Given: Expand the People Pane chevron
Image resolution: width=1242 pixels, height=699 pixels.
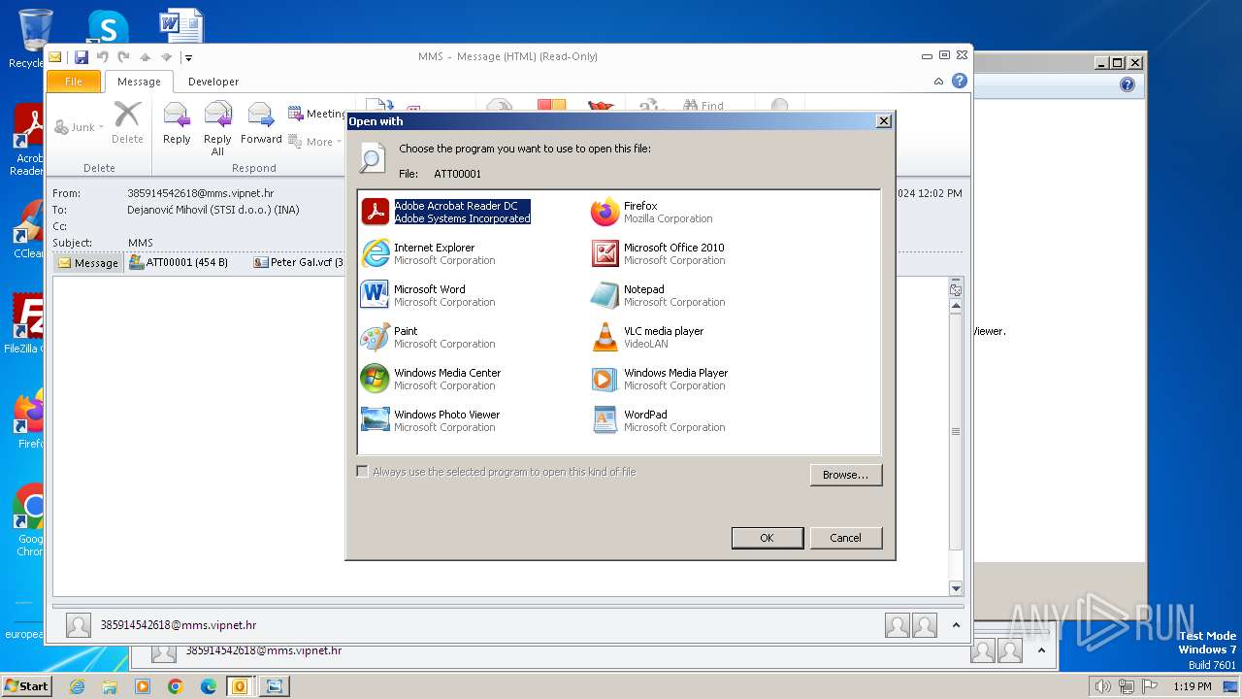Looking at the screenshot, I should tap(956, 625).
